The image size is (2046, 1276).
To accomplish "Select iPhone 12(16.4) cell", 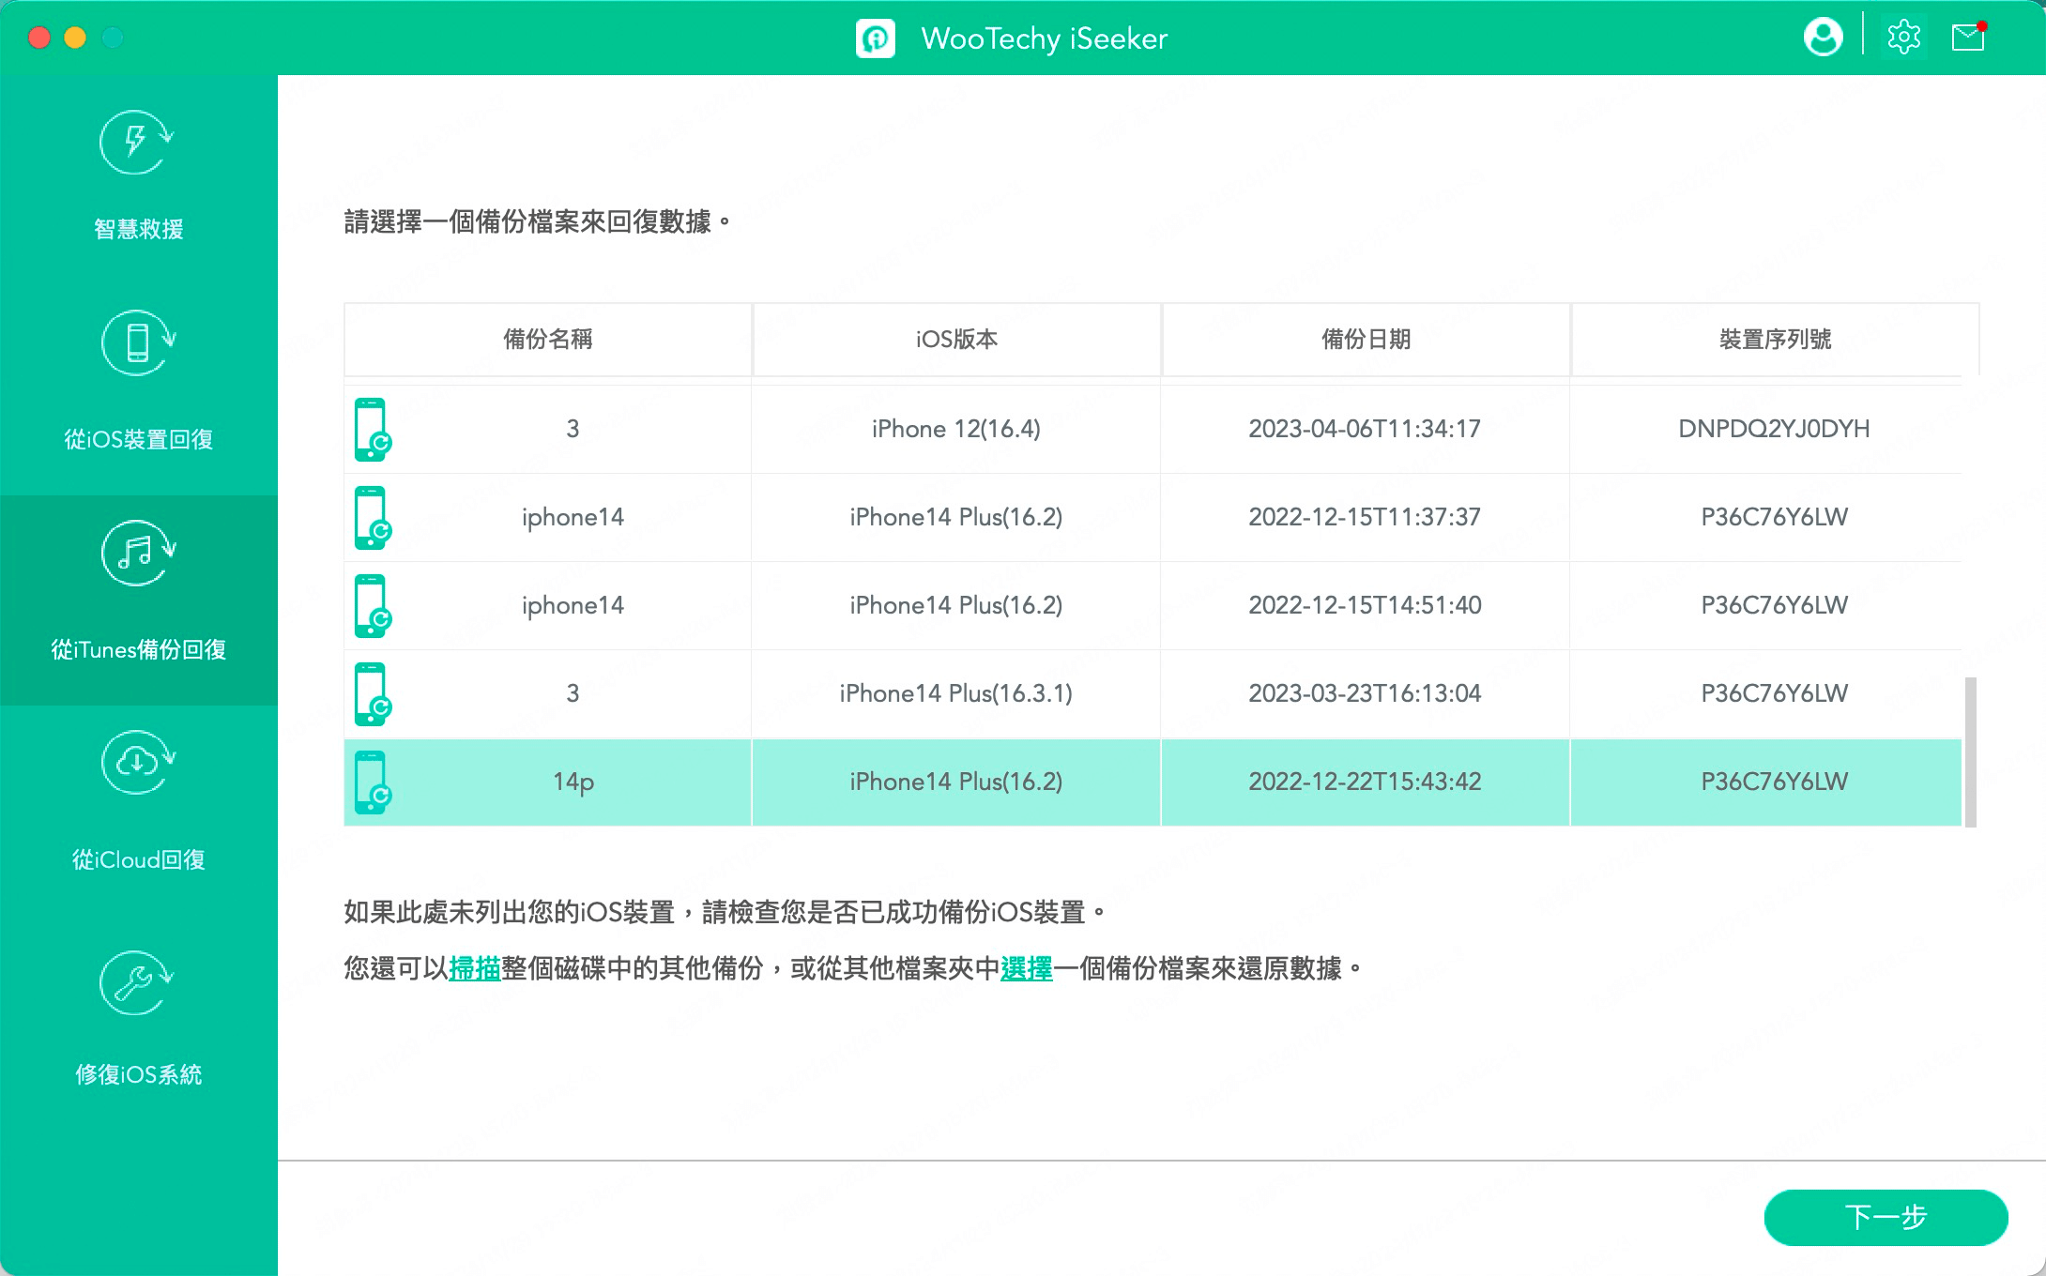I will click(x=955, y=429).
